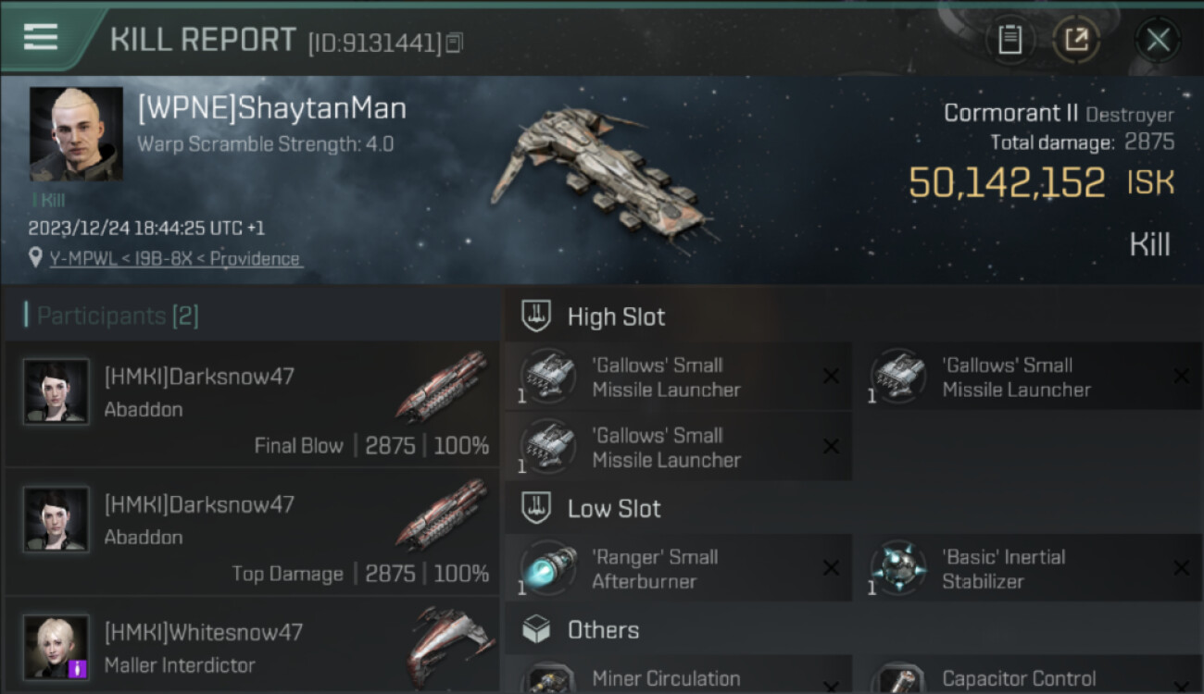Select Whitesnow47's Maller Interdictor entry

click(252, 648)
